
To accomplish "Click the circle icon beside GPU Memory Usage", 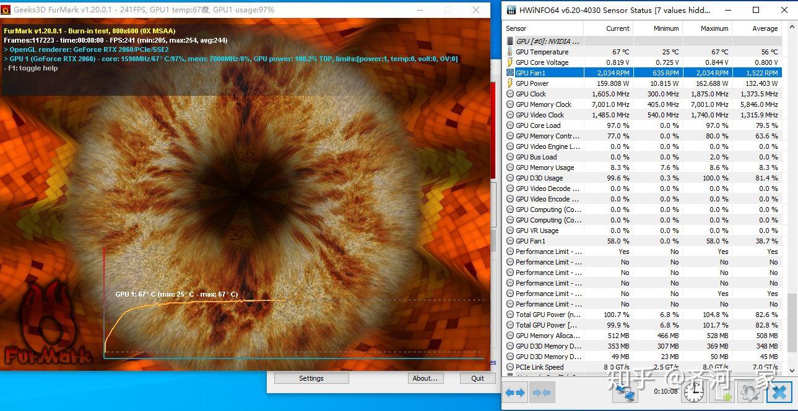I will pyautogui.click(x=510, y=167).
